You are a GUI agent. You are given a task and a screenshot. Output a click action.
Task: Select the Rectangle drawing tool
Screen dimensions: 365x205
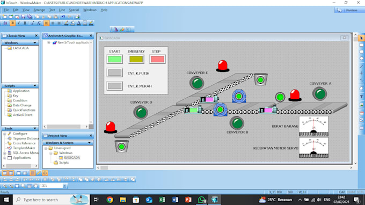(x=361, y=45)
